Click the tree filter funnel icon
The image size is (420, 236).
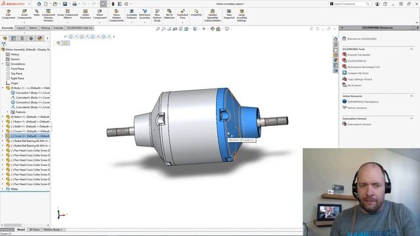pos(3,45)
